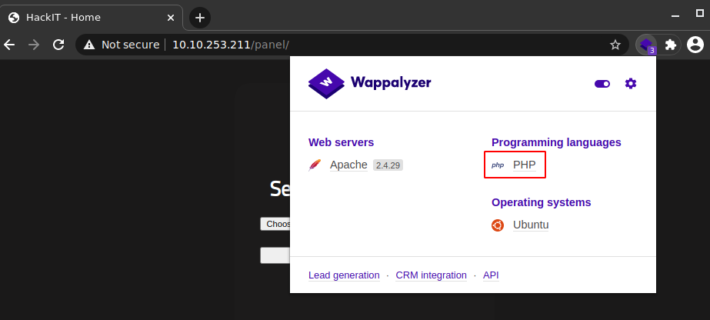Click the Not secure label text

click(x=131, y=45)
